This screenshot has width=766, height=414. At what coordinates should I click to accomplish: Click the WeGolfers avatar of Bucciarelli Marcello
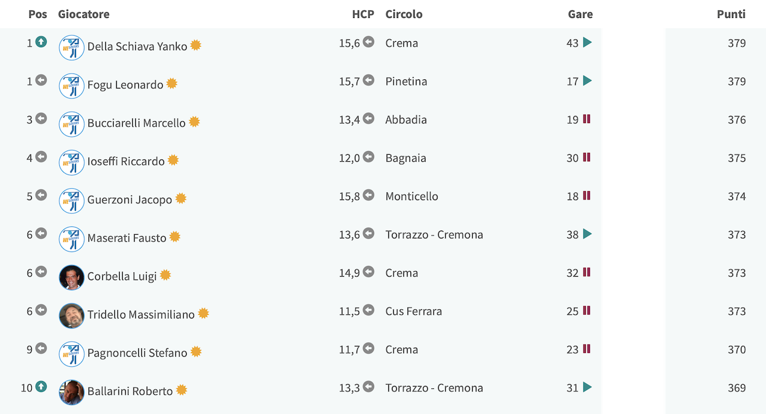click(x=72, y=124)
